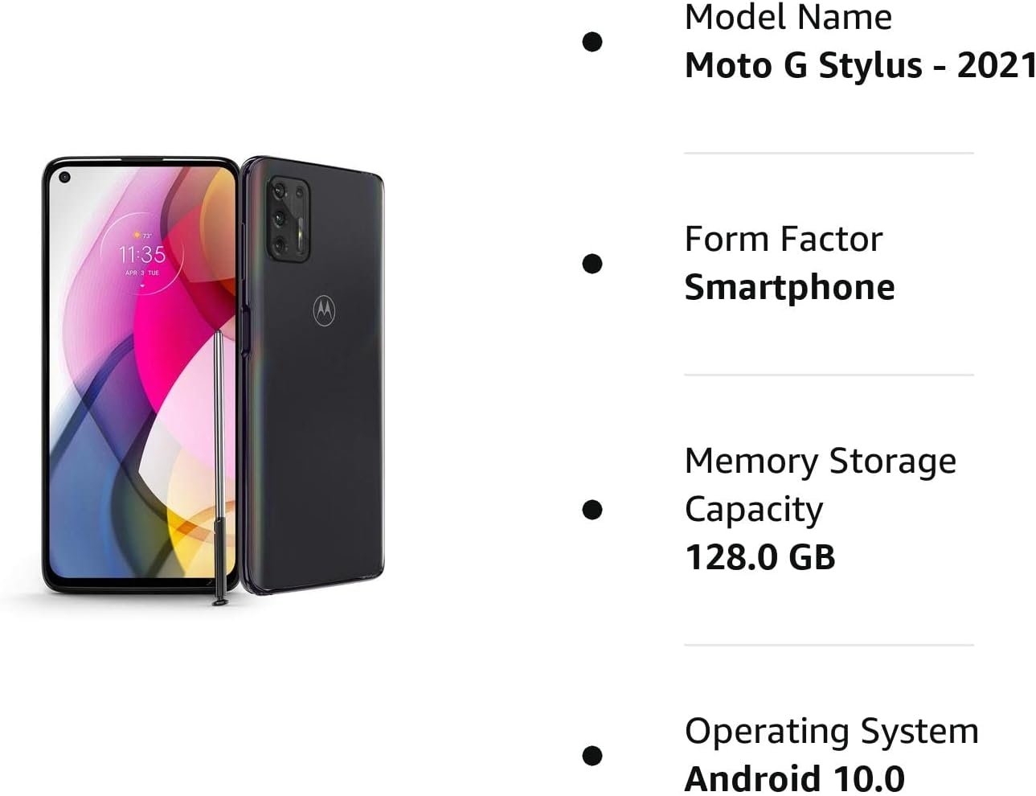The height and width of the screenshot is (796, 1036).
Task: Open the phone front display image
Action: [140, 375]
